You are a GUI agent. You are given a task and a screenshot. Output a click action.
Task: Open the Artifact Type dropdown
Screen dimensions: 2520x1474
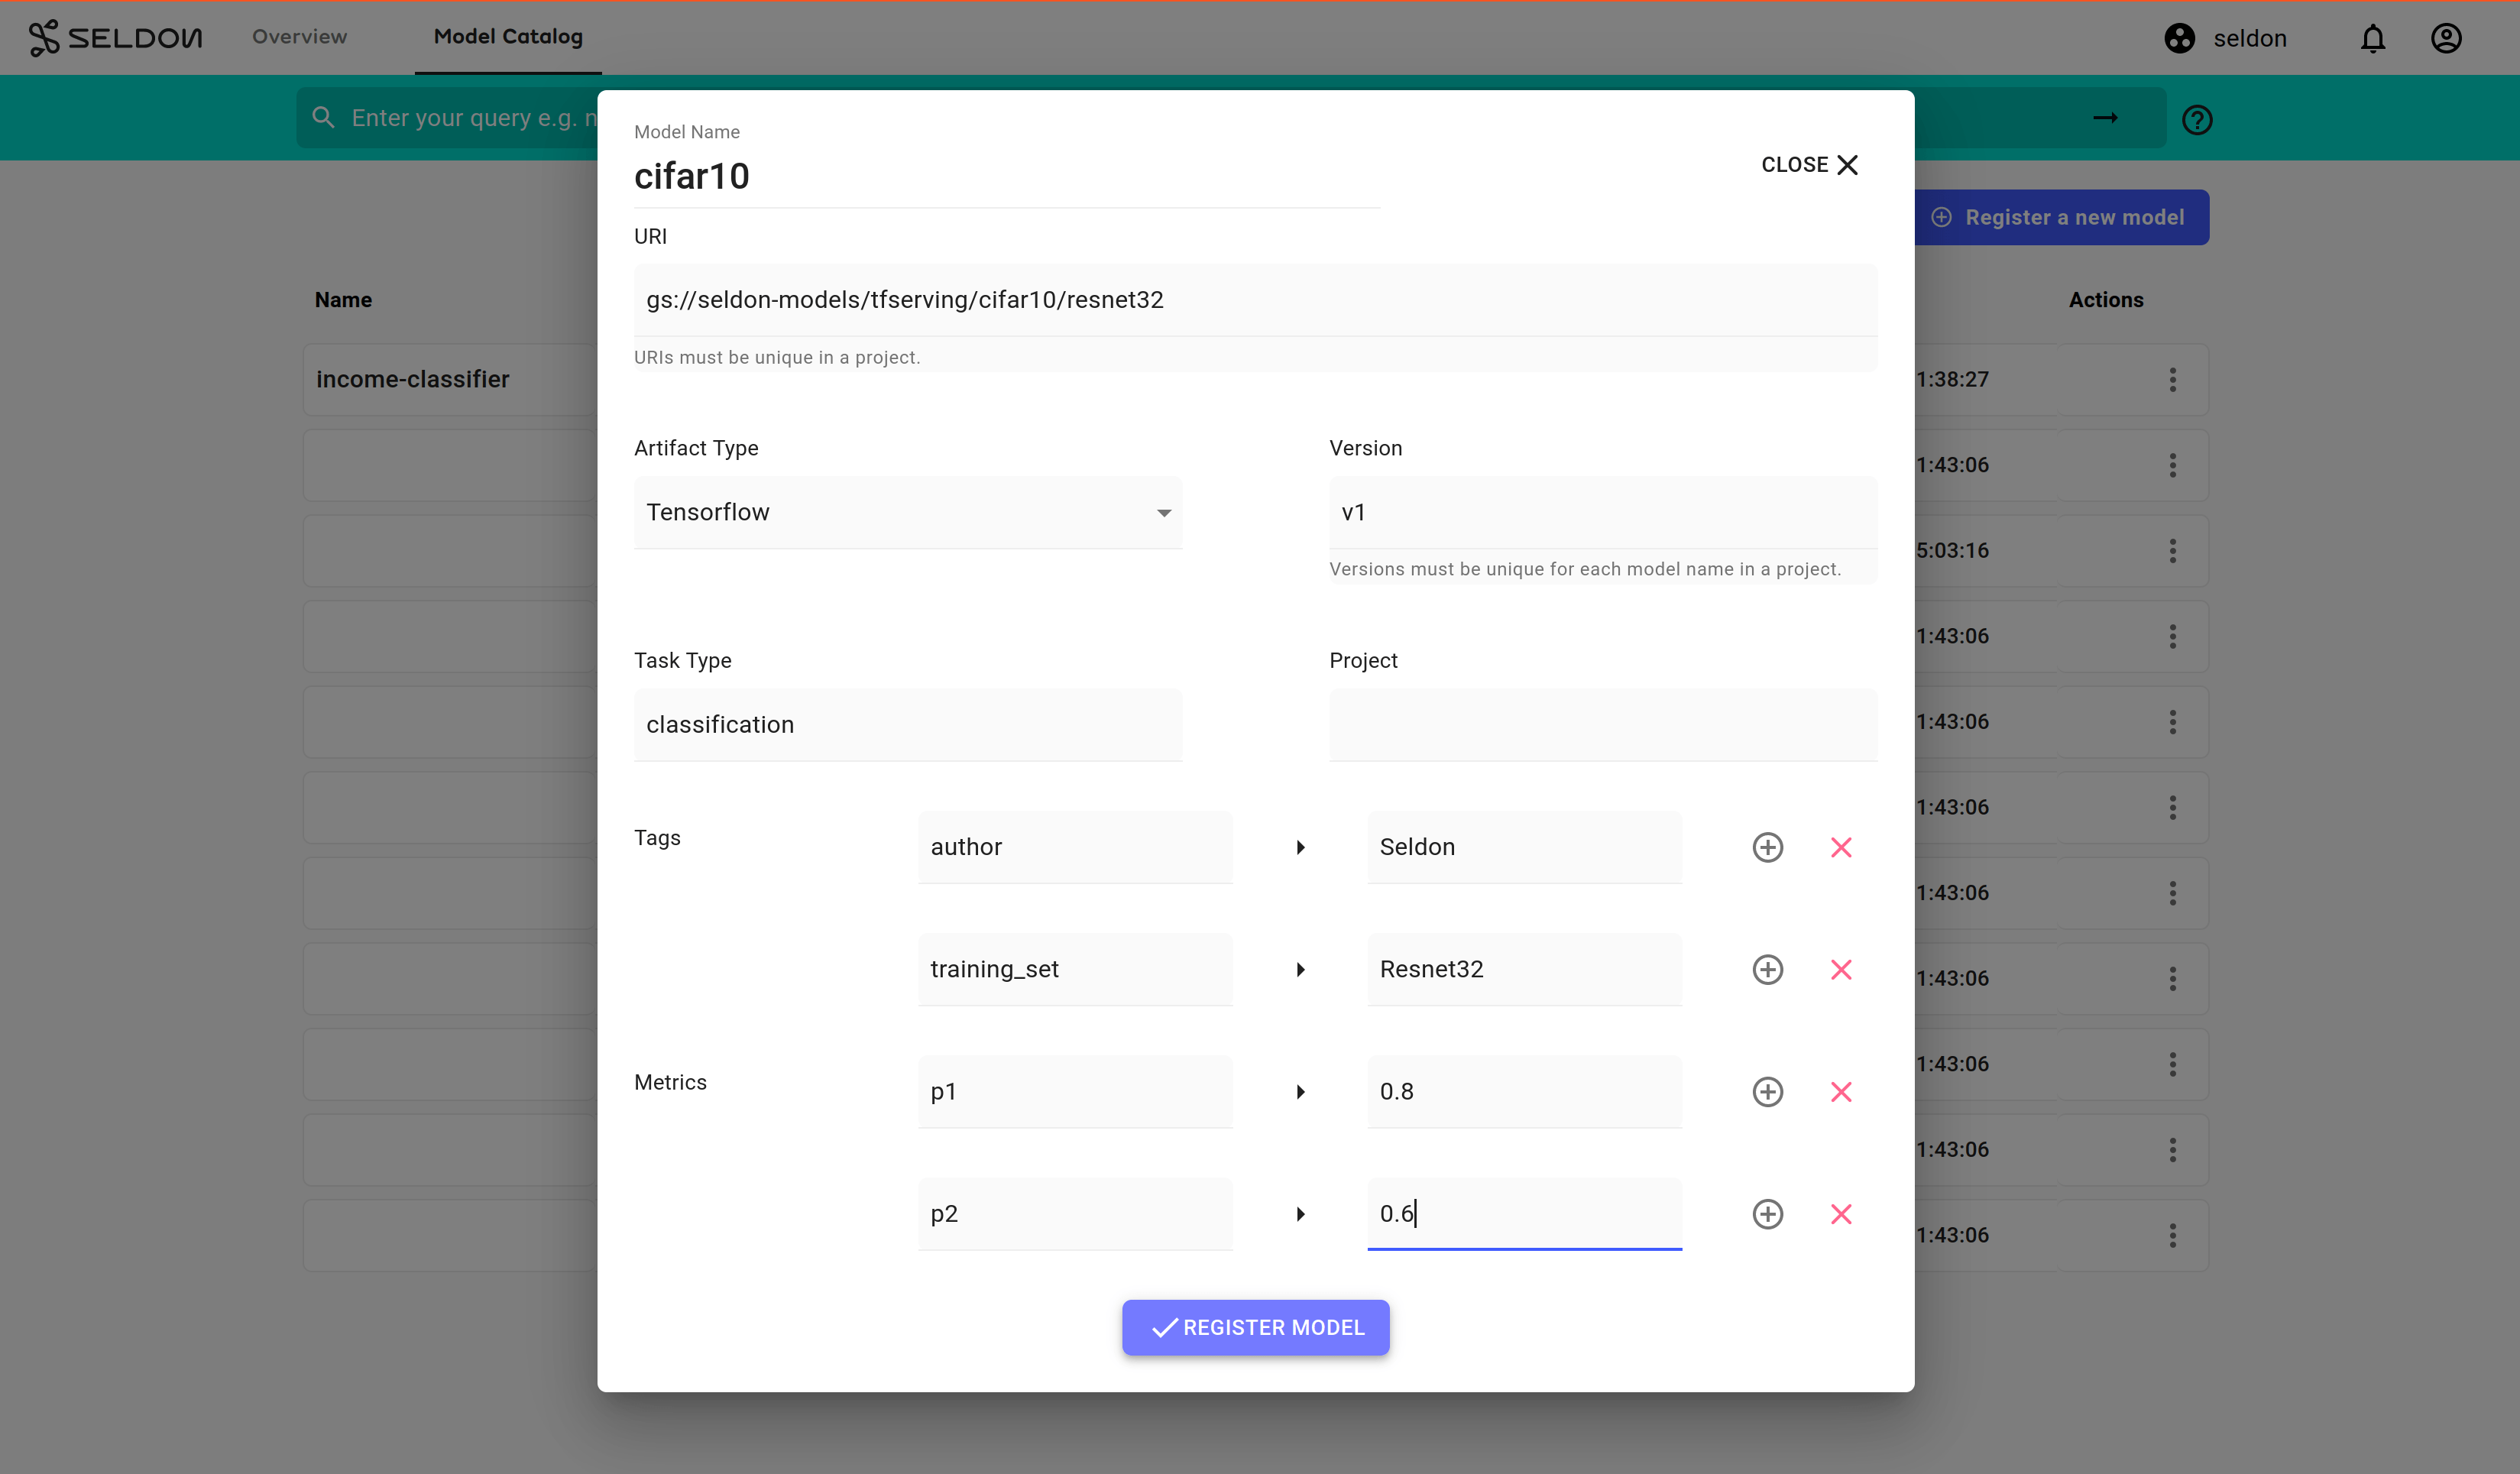click(x=1163, y=512)
